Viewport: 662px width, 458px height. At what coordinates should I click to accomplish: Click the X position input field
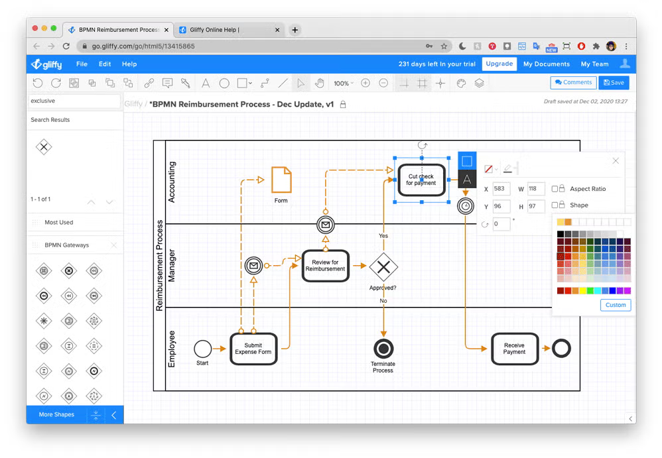[501, 189]
